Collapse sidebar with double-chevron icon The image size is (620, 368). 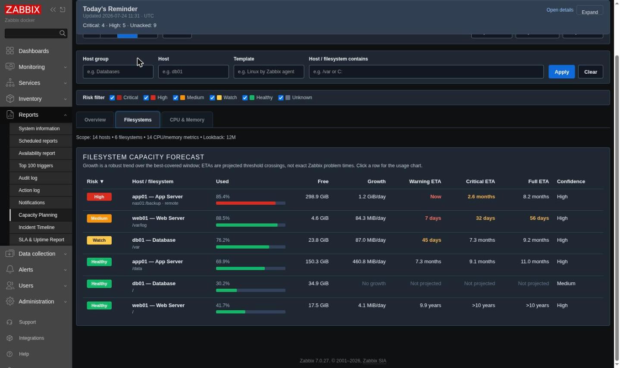(x=53, y=9)
